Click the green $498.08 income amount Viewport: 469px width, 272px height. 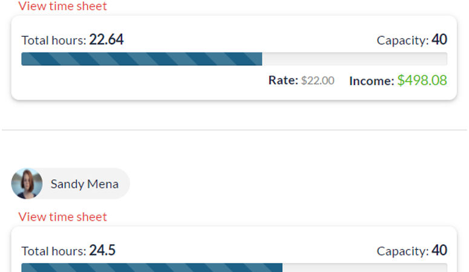pyautogui.click(x=422, y=80)
